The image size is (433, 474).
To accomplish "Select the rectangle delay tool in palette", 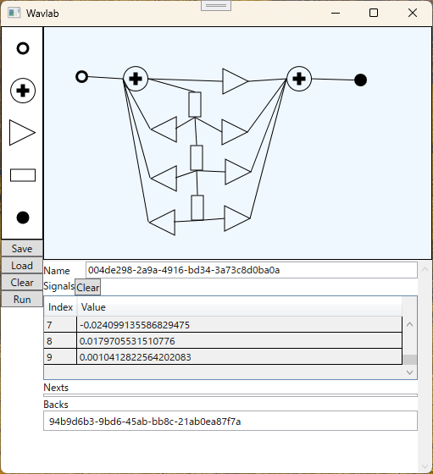I will click(23, 175).
